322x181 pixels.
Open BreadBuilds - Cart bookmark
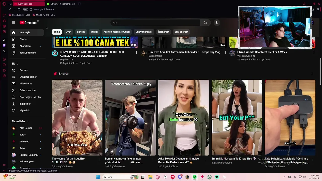[19, 15]
